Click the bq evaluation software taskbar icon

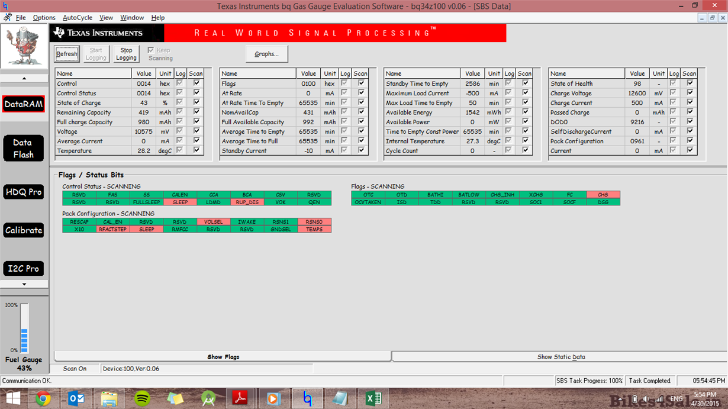tap(308, 399)
